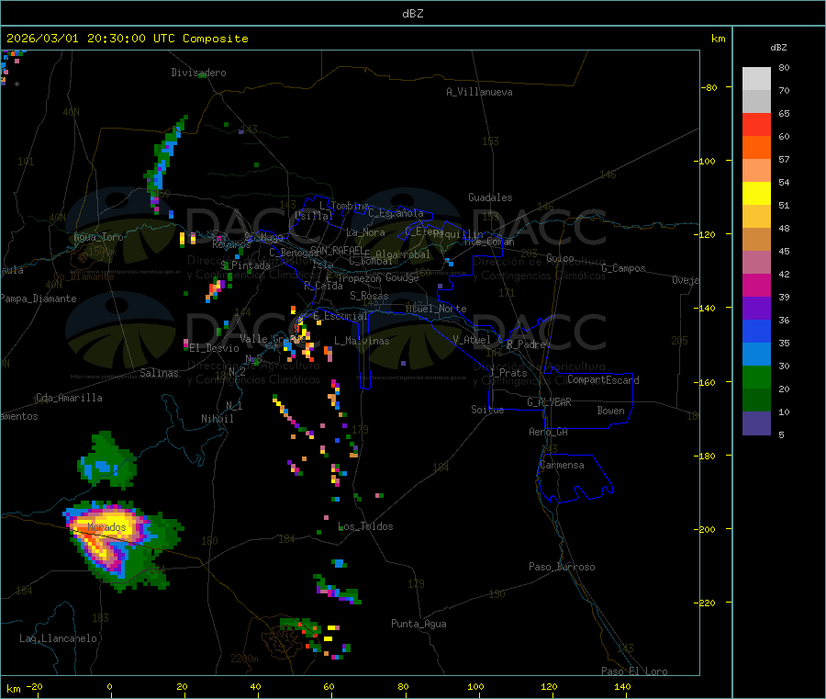Pick the violet 36–39 dBZ legend swatch
Screen dimensions: 826x699
click(x=756, y=309)
